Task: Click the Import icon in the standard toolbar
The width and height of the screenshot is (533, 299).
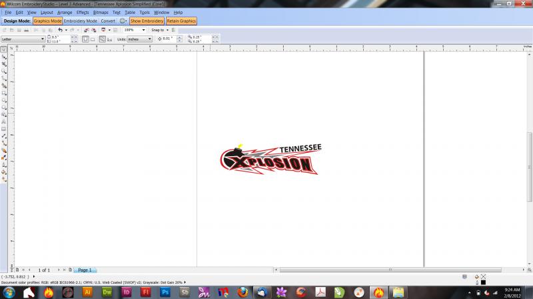Action: pos(86,30)
